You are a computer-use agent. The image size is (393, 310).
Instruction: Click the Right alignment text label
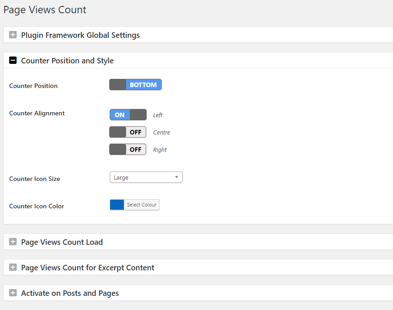pos(159,150)
